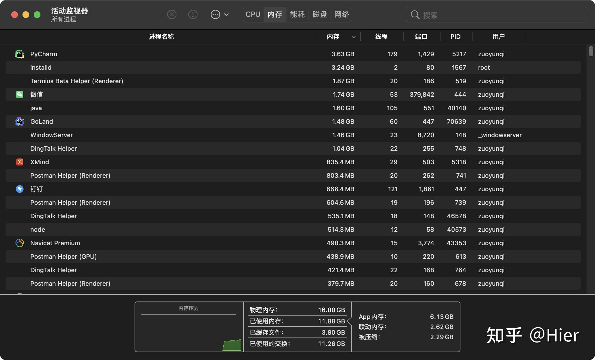This screenshot has height=360, width=595.
Task: Switch to the 能耗 tab
Action: 297,14
